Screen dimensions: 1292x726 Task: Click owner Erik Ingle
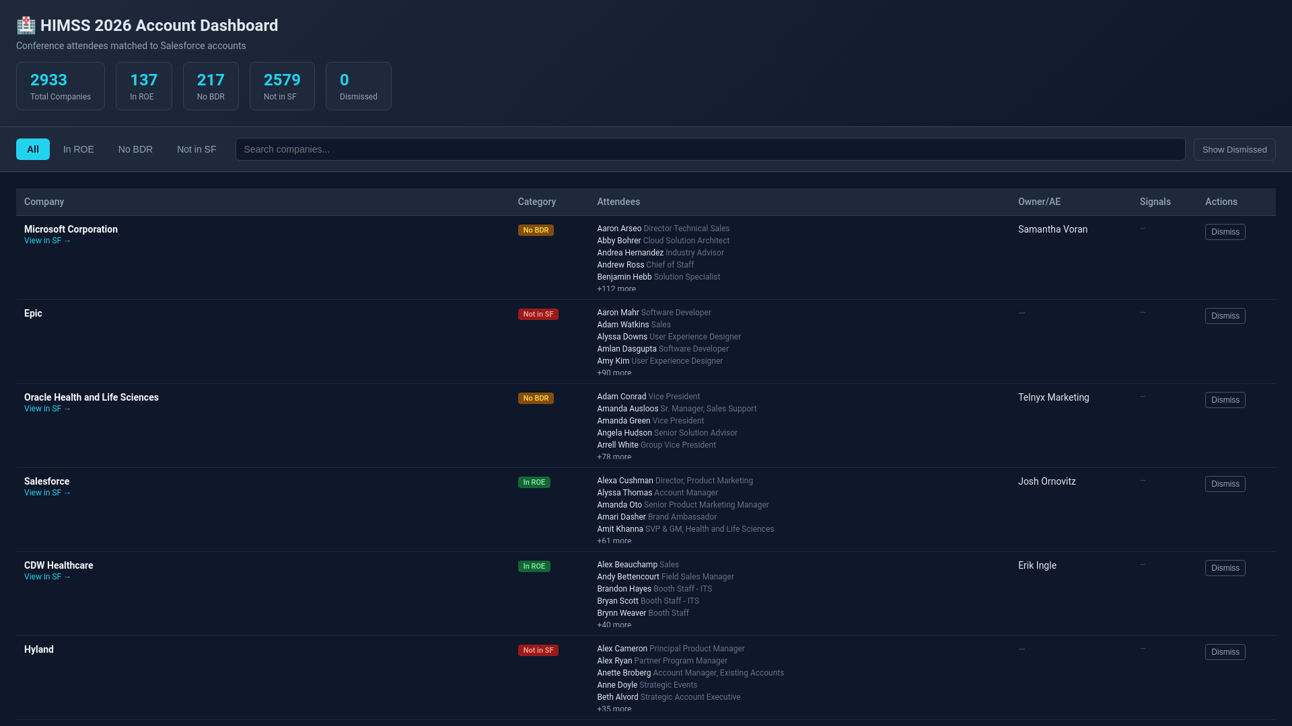click(1037, 565)
